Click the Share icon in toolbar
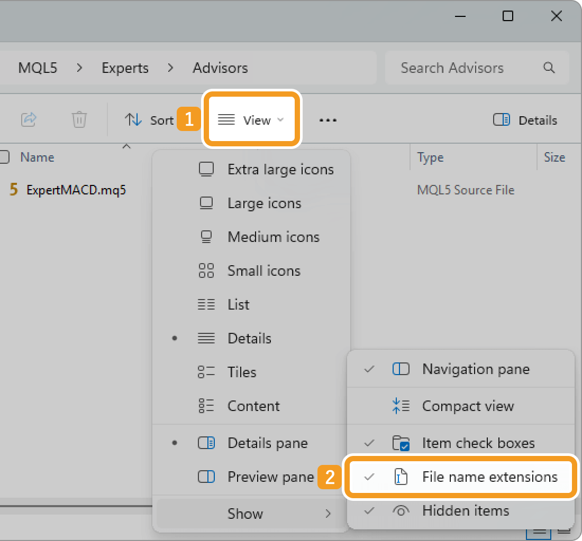 pos(28,120)
